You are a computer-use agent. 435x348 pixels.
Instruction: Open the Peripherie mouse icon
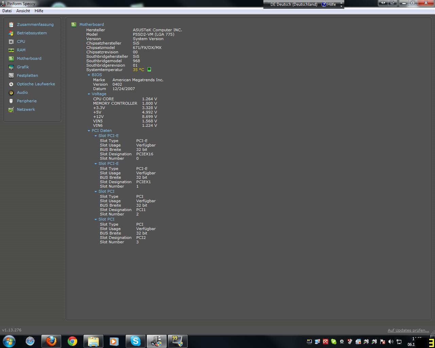[x=11, y=101]
